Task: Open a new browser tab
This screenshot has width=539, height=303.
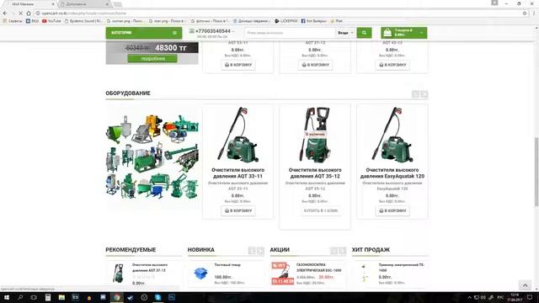Action: coord(118,4)
